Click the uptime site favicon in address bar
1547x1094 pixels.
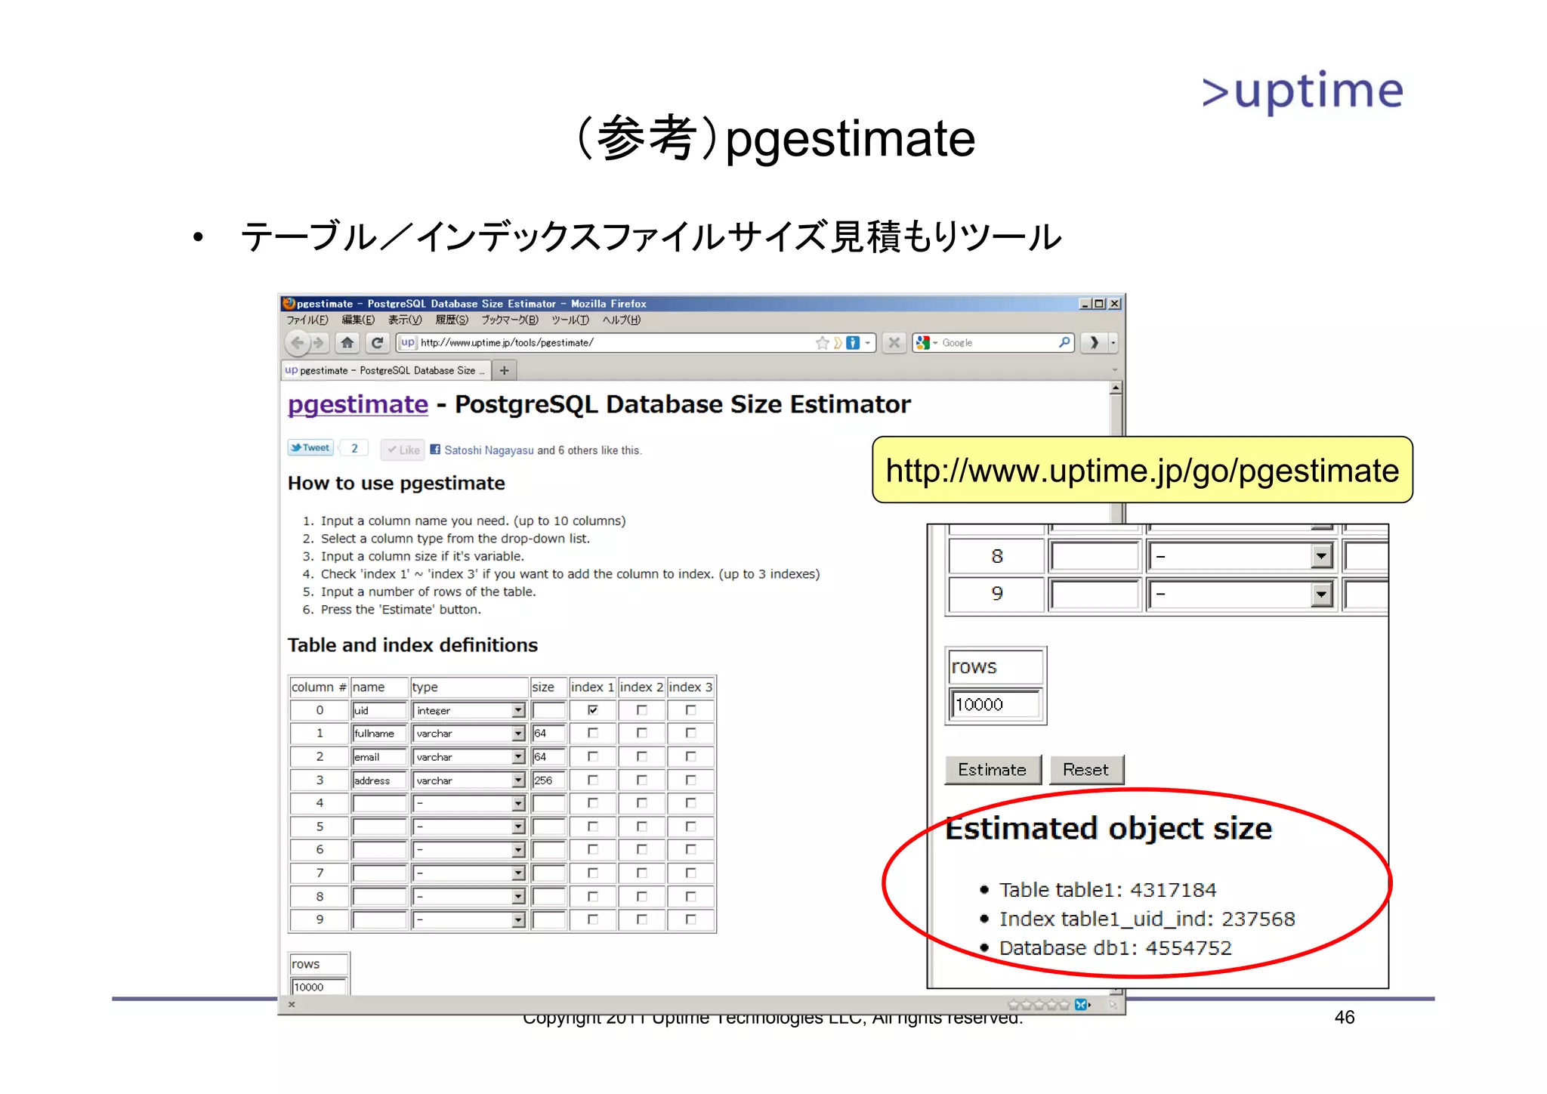coord(408,342)
